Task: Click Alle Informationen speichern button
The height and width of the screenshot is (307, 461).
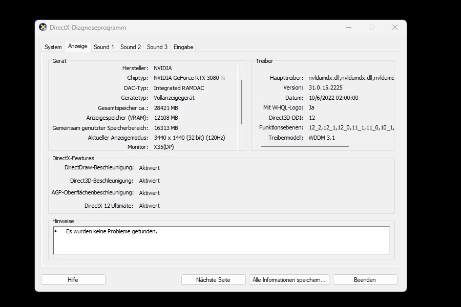Action: click(289, 280)
